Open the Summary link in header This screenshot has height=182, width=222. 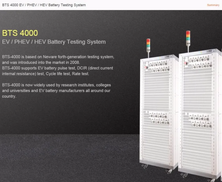coord(213,5)
